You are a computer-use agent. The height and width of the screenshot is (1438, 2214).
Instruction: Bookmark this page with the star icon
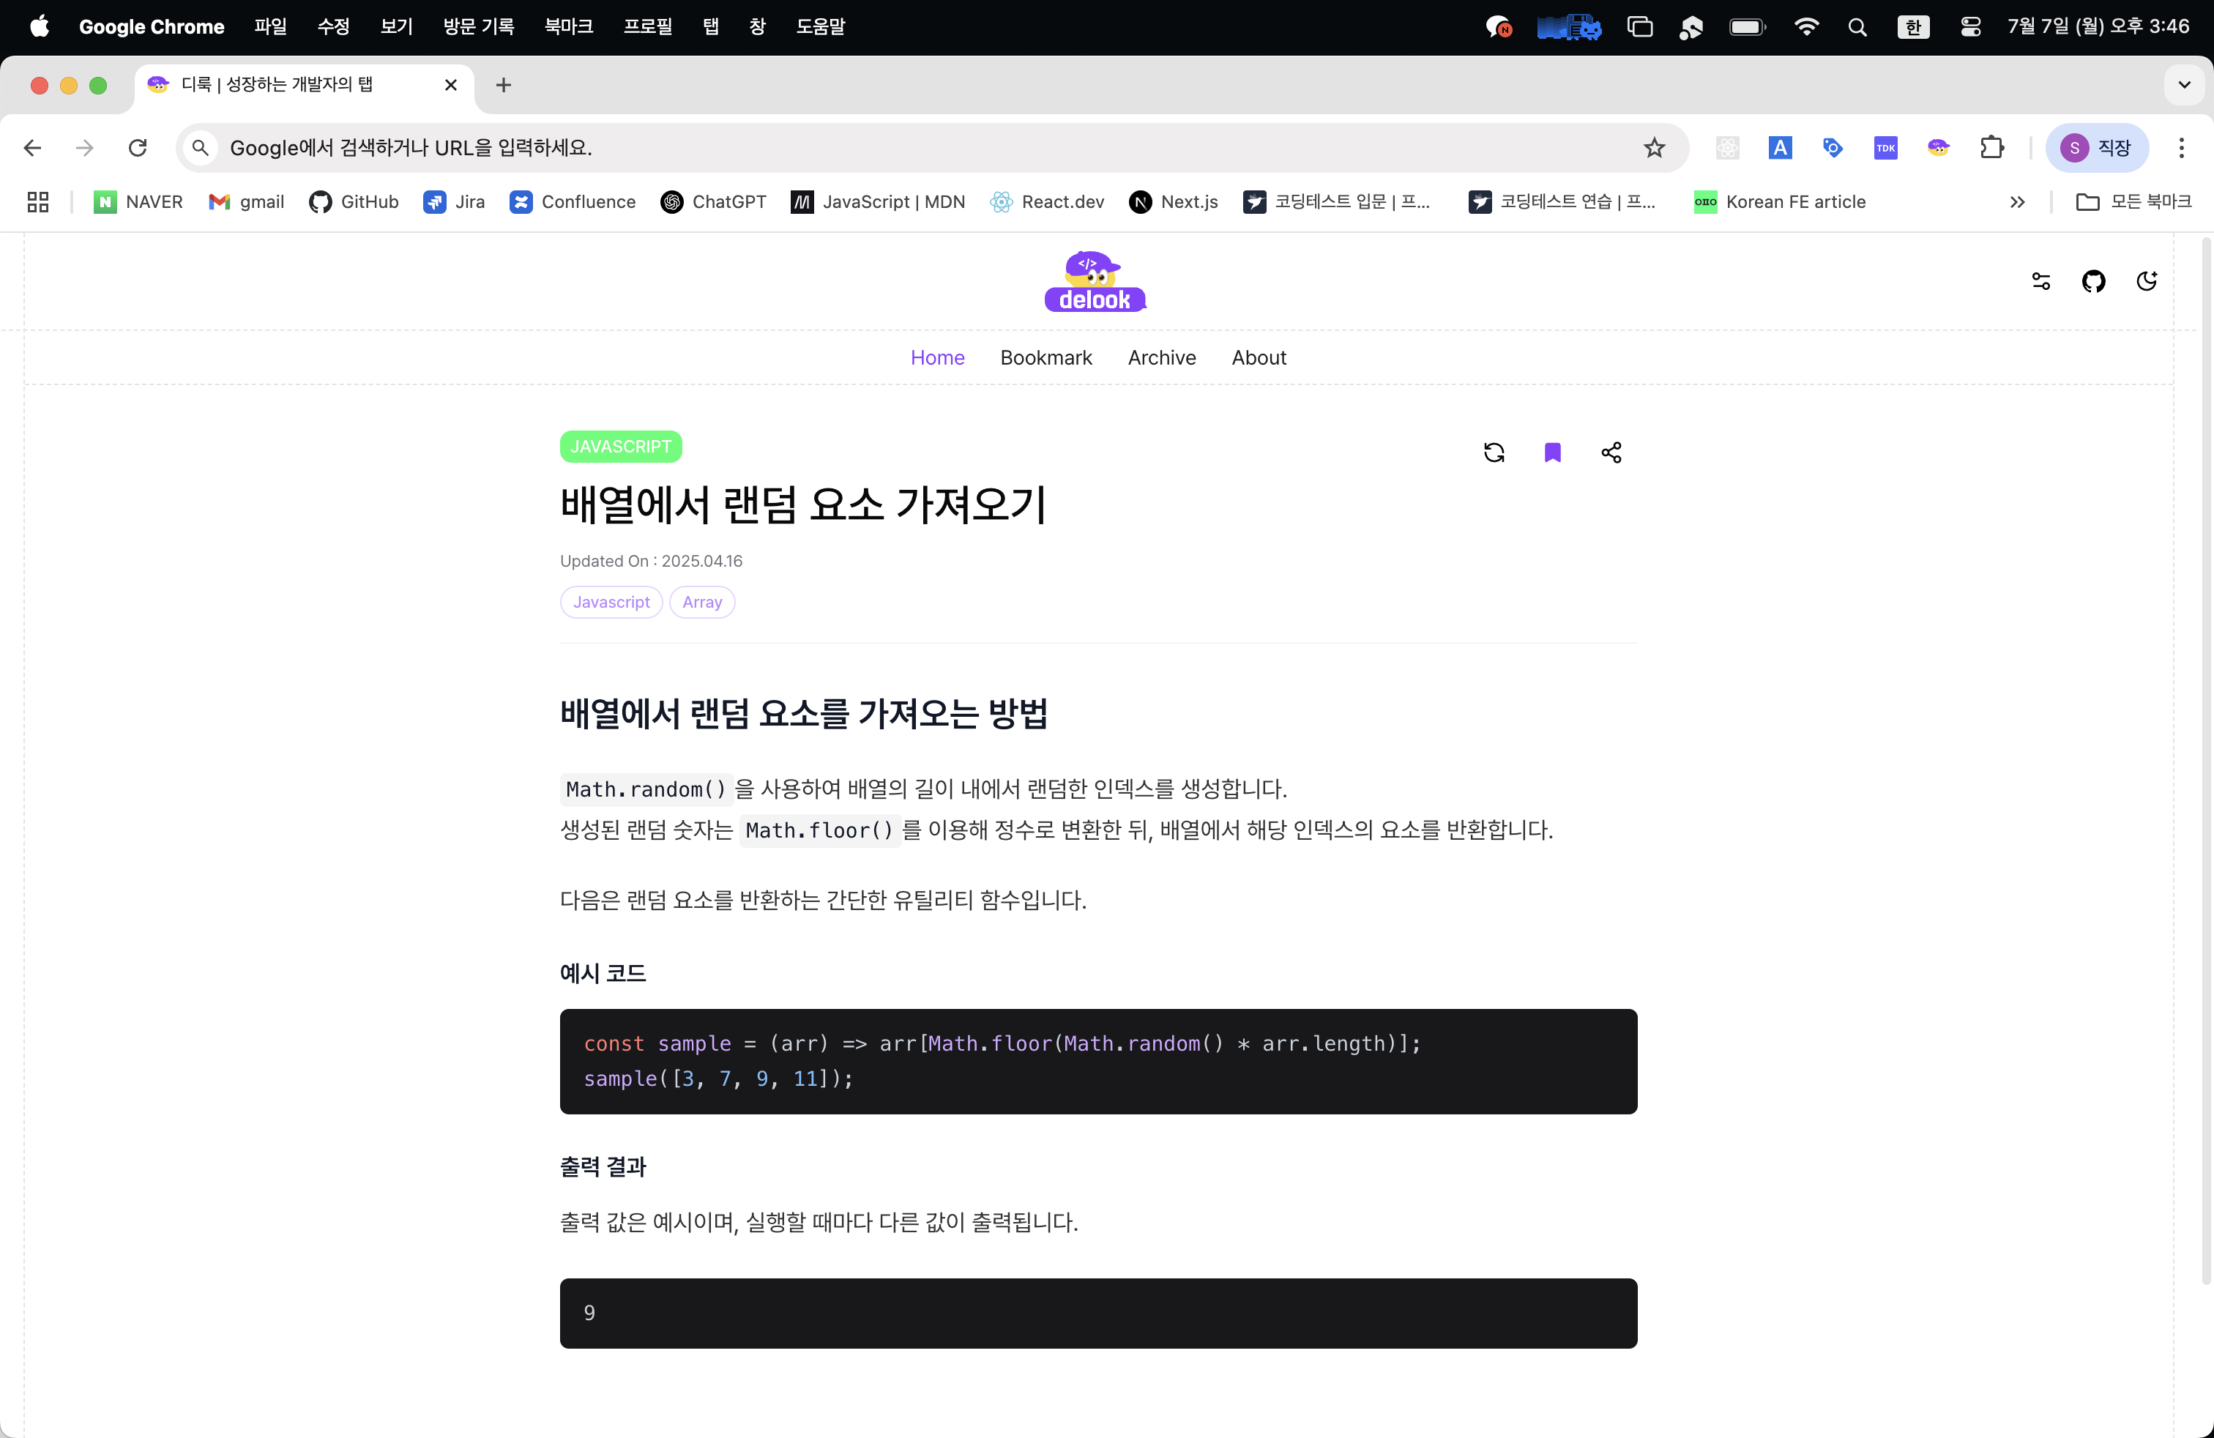[1654, 147]
